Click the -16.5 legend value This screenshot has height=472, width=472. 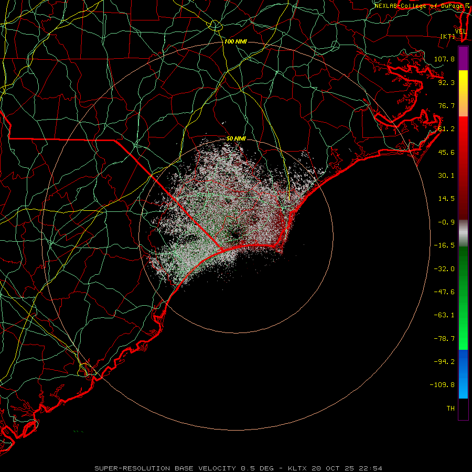point(444,245)
